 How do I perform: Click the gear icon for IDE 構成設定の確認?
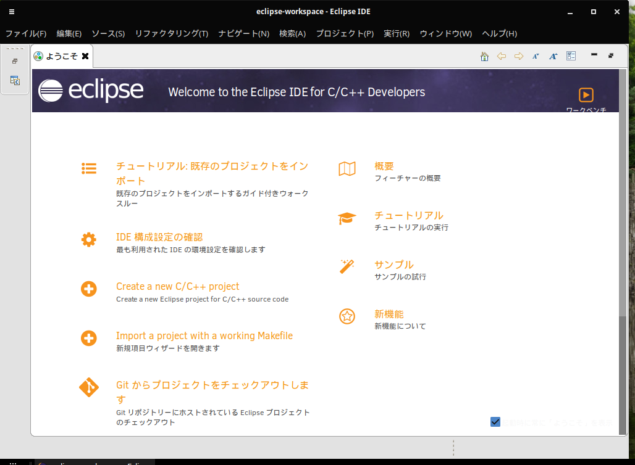[89, 240]
